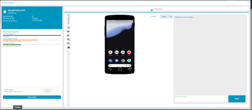Collapse the Acciones panel list icon
The height and width of the screenshot is (110, 252).
pyautogui.click(x=69, y=15)
